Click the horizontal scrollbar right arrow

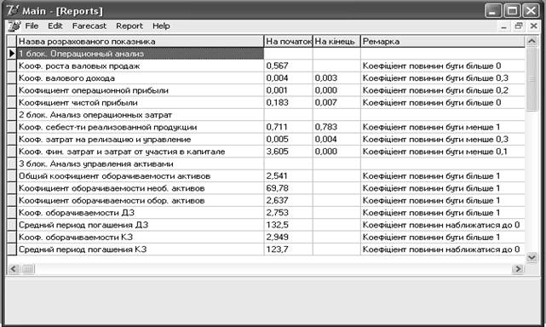coord(518,269)
